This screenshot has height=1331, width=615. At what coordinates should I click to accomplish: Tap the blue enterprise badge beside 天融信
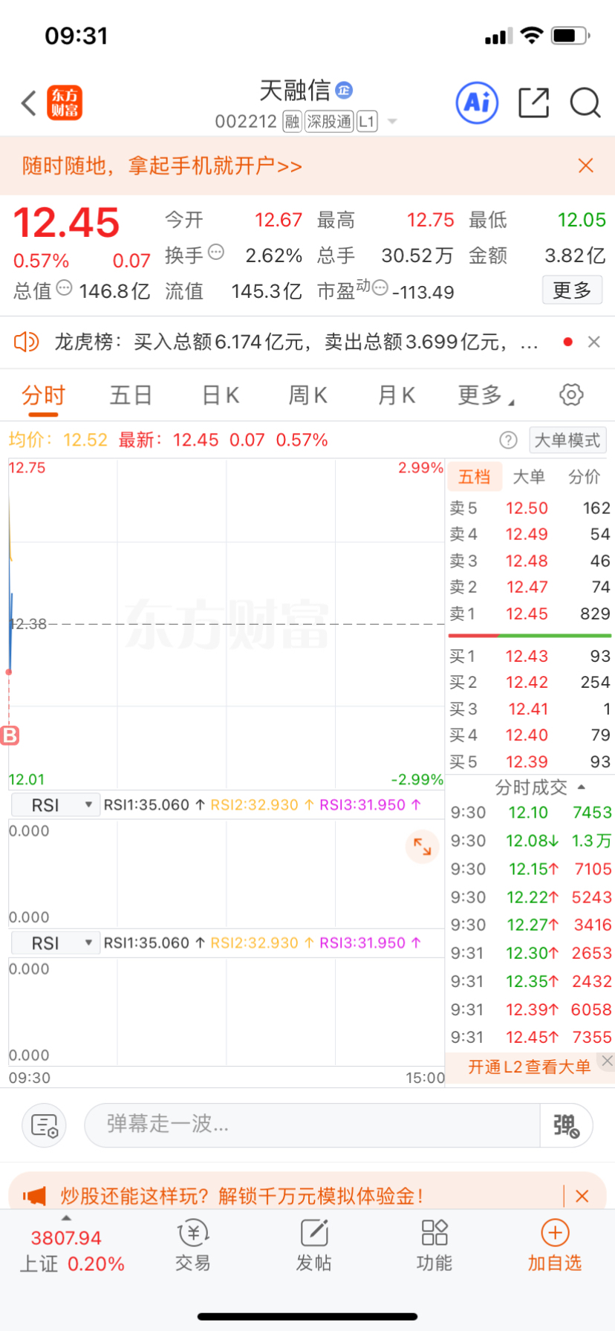click(x=344, y=91)
